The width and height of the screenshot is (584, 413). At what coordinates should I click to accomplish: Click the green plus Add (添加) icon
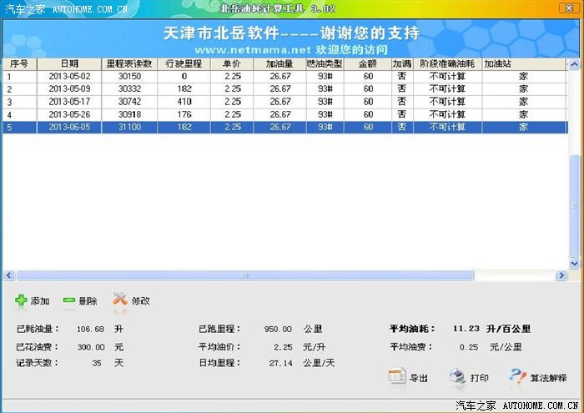tap(21, 300)
